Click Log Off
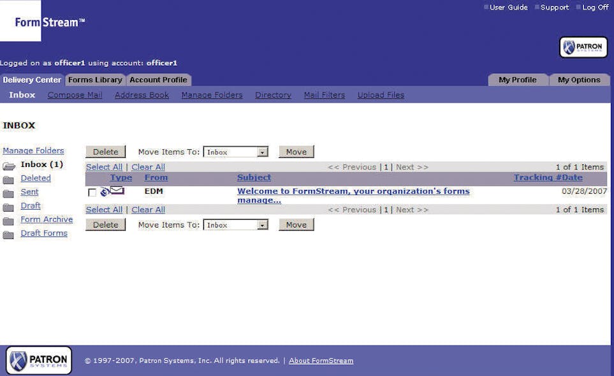 pos(596,7)
